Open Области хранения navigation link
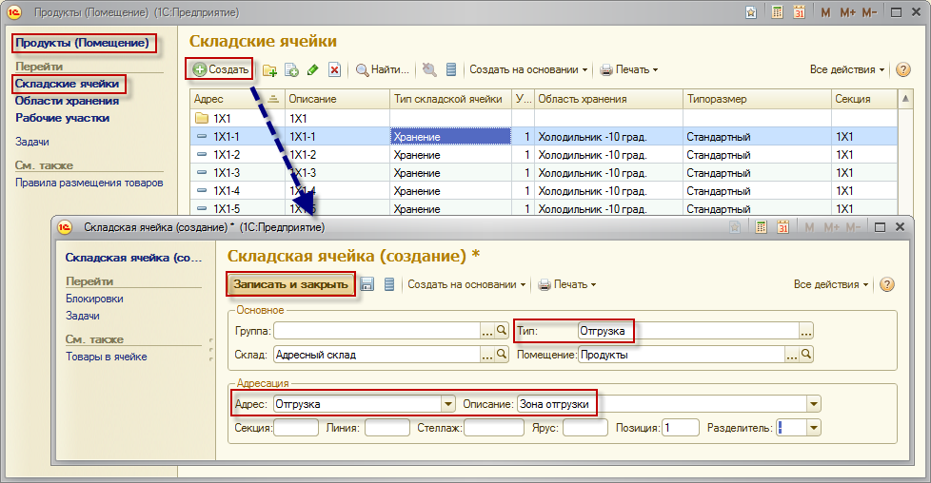This screenshot has height=483, width=931. pyautogui.click(x=67, y=101)
